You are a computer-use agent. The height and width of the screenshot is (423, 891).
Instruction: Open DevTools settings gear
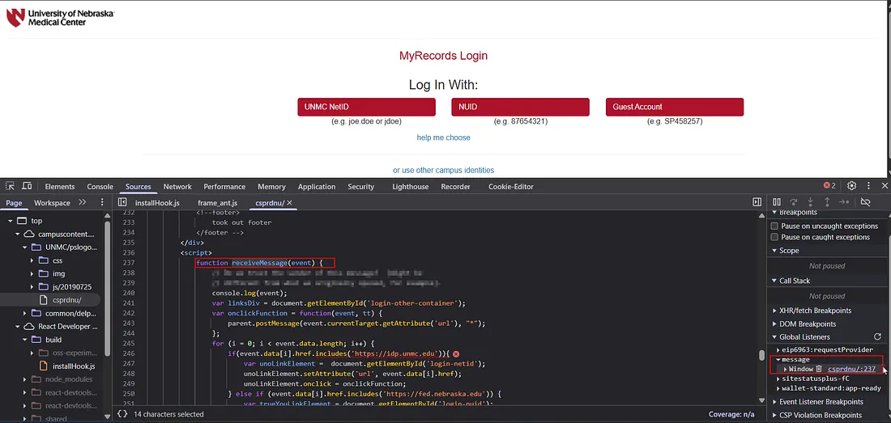(x=851, y=185)
